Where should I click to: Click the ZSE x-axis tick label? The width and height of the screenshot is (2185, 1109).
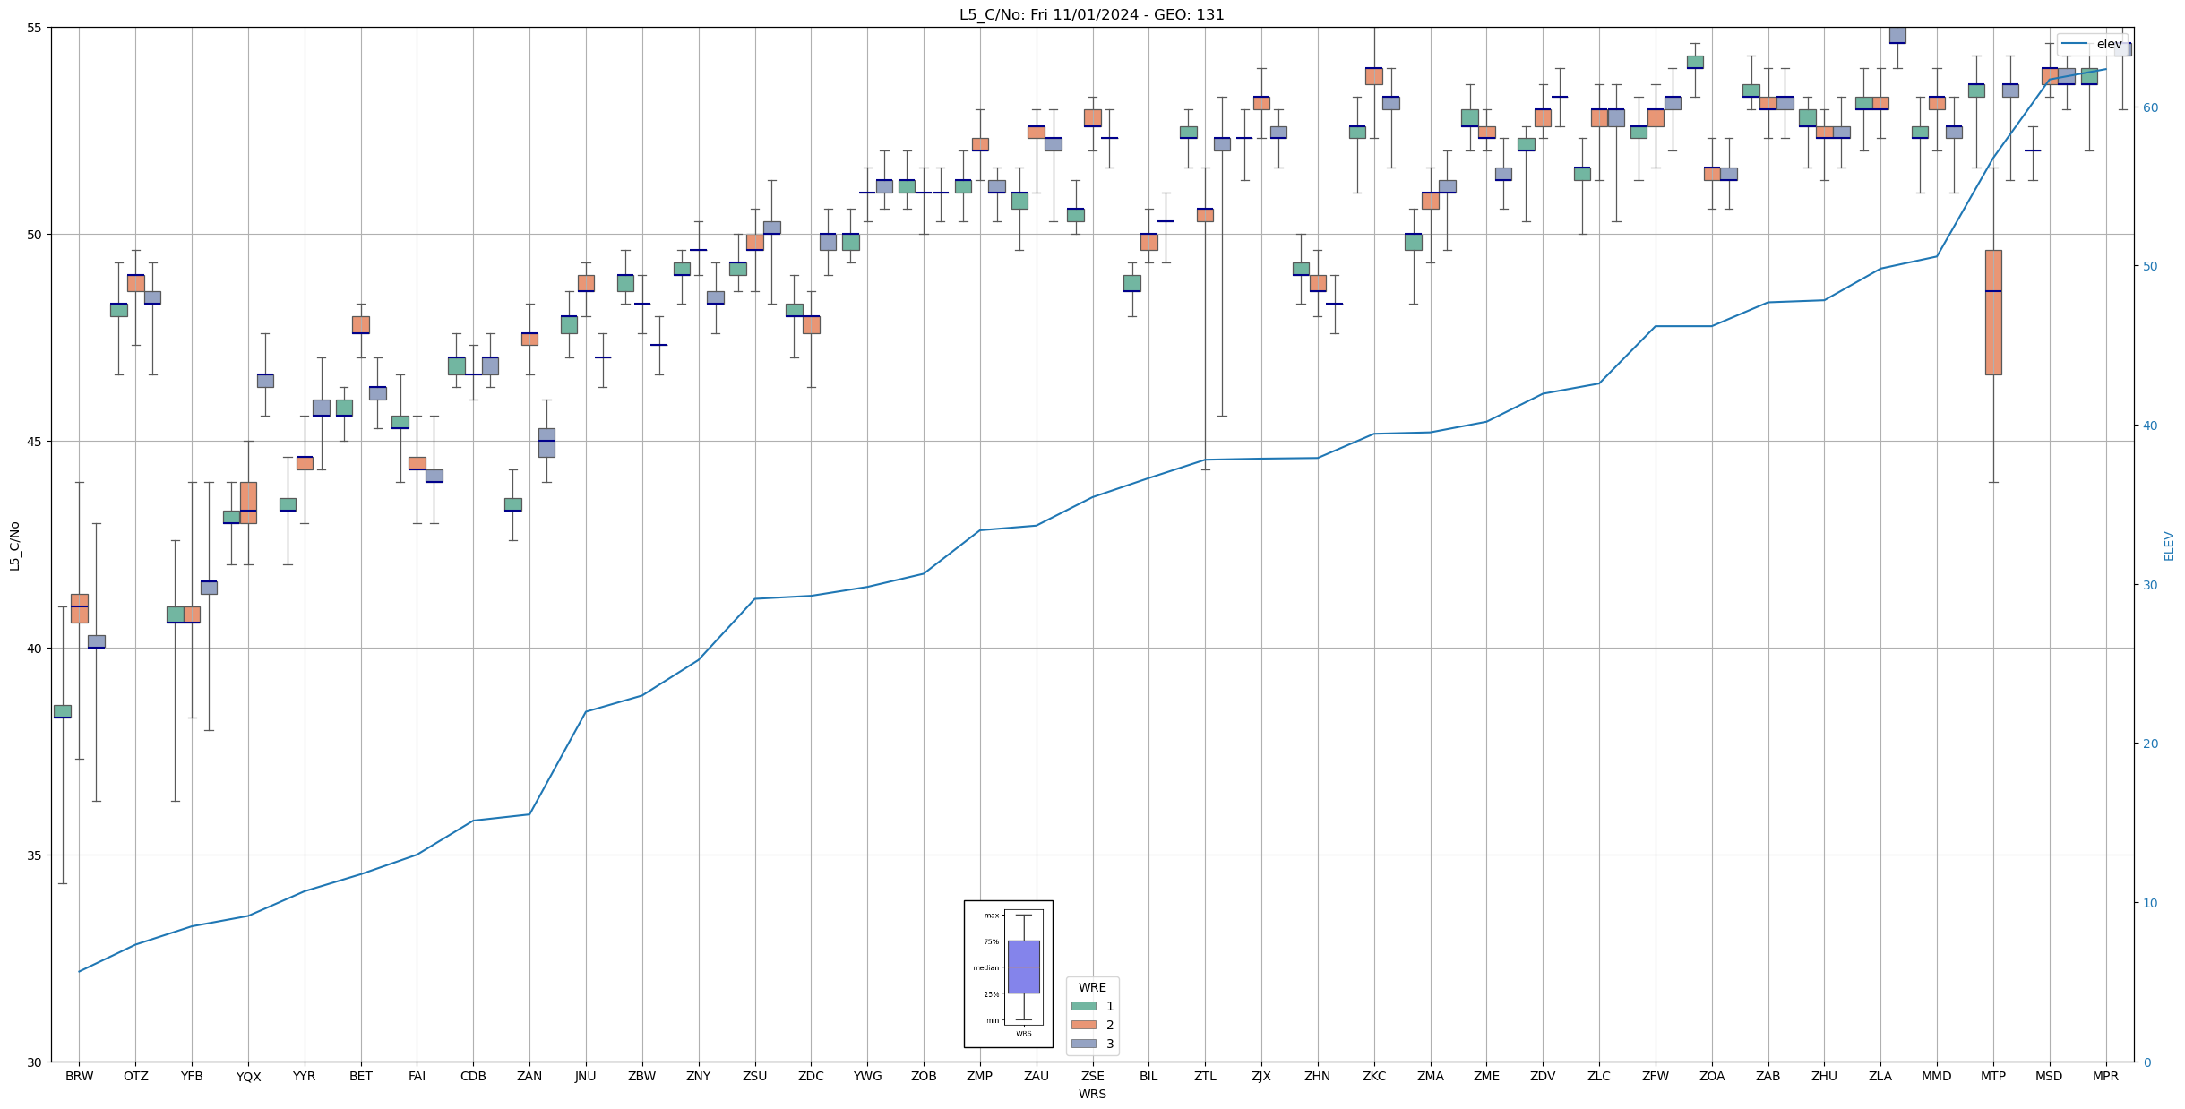click(x=1092, y=1076)
